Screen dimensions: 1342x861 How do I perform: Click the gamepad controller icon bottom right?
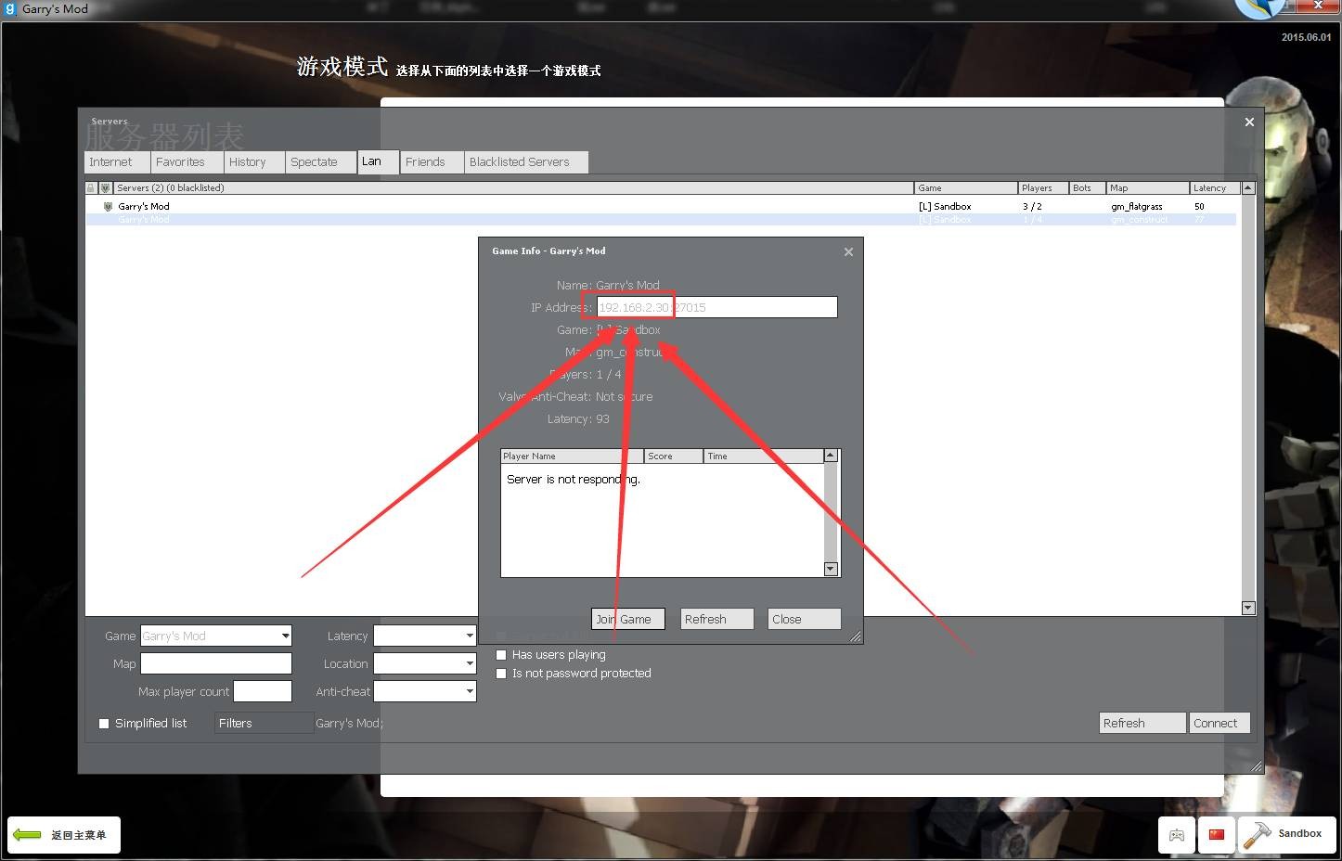tap(1176, 835)
